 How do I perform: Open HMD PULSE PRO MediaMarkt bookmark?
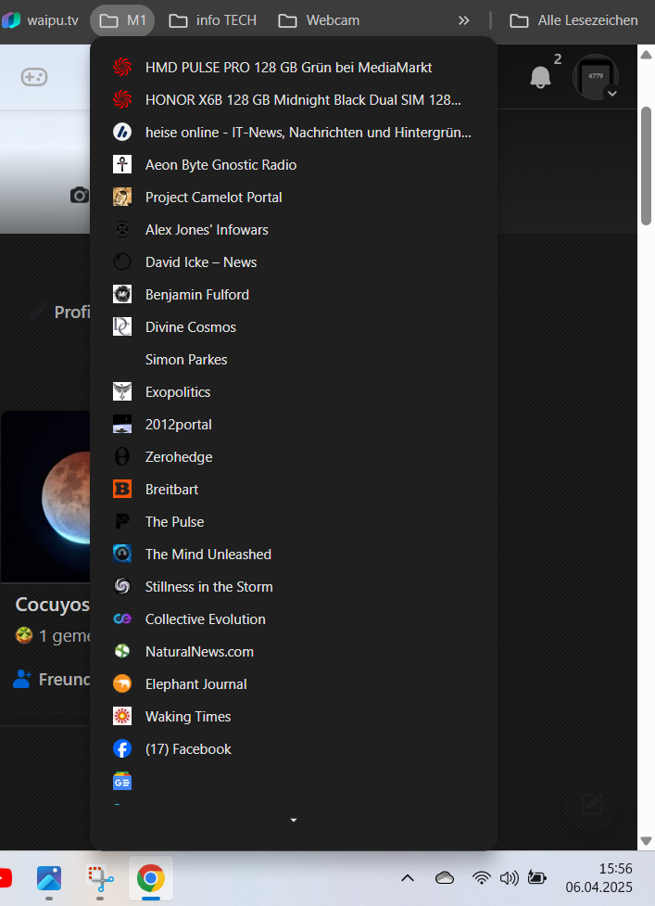tap(293, 68)
